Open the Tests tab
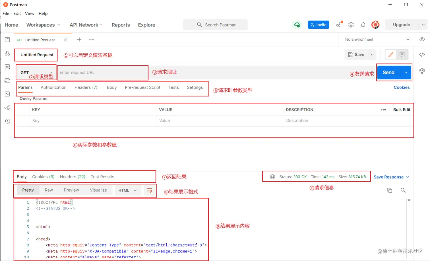This screenshot has width=430, height=261. click(x=173, y=87)
